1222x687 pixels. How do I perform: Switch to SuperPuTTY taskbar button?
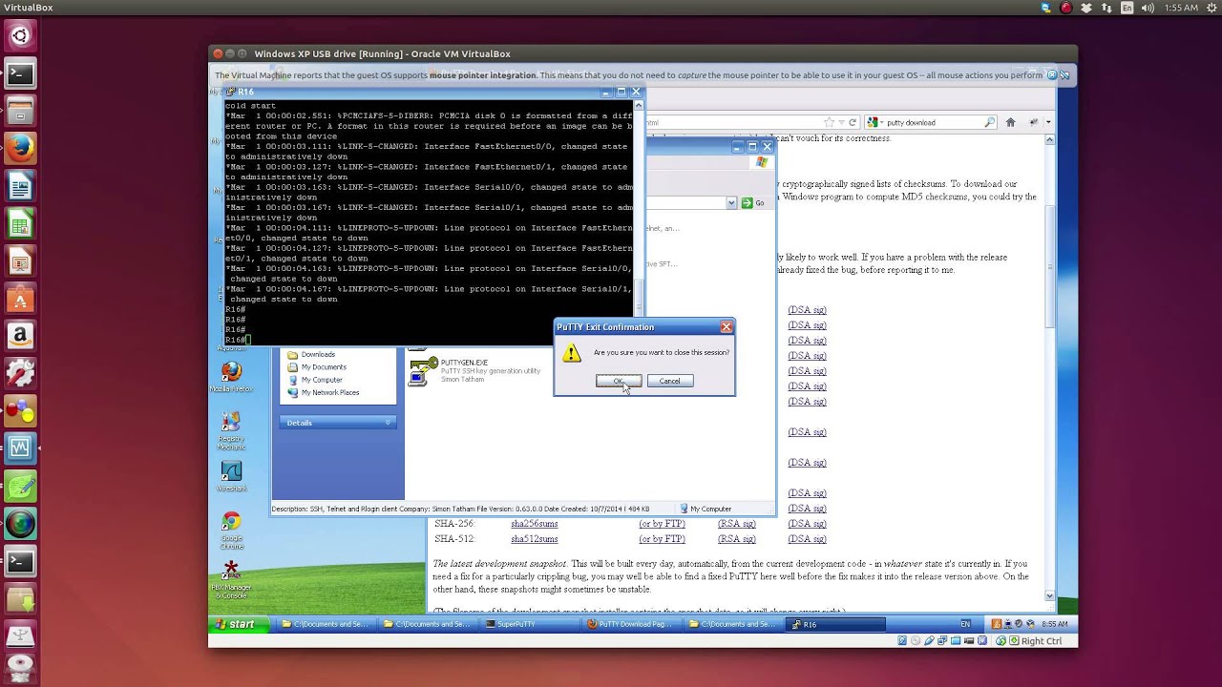[x=529, y=624]
